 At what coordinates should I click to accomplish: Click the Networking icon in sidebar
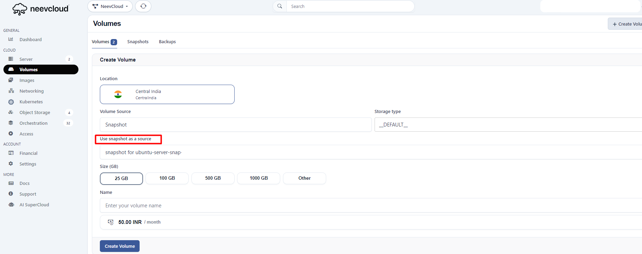click(11, 91)
